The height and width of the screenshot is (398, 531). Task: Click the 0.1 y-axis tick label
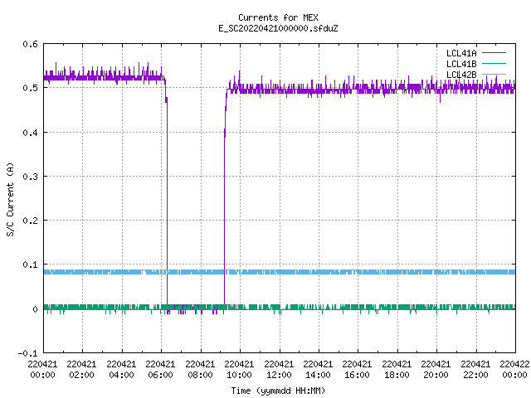(30, 265)
